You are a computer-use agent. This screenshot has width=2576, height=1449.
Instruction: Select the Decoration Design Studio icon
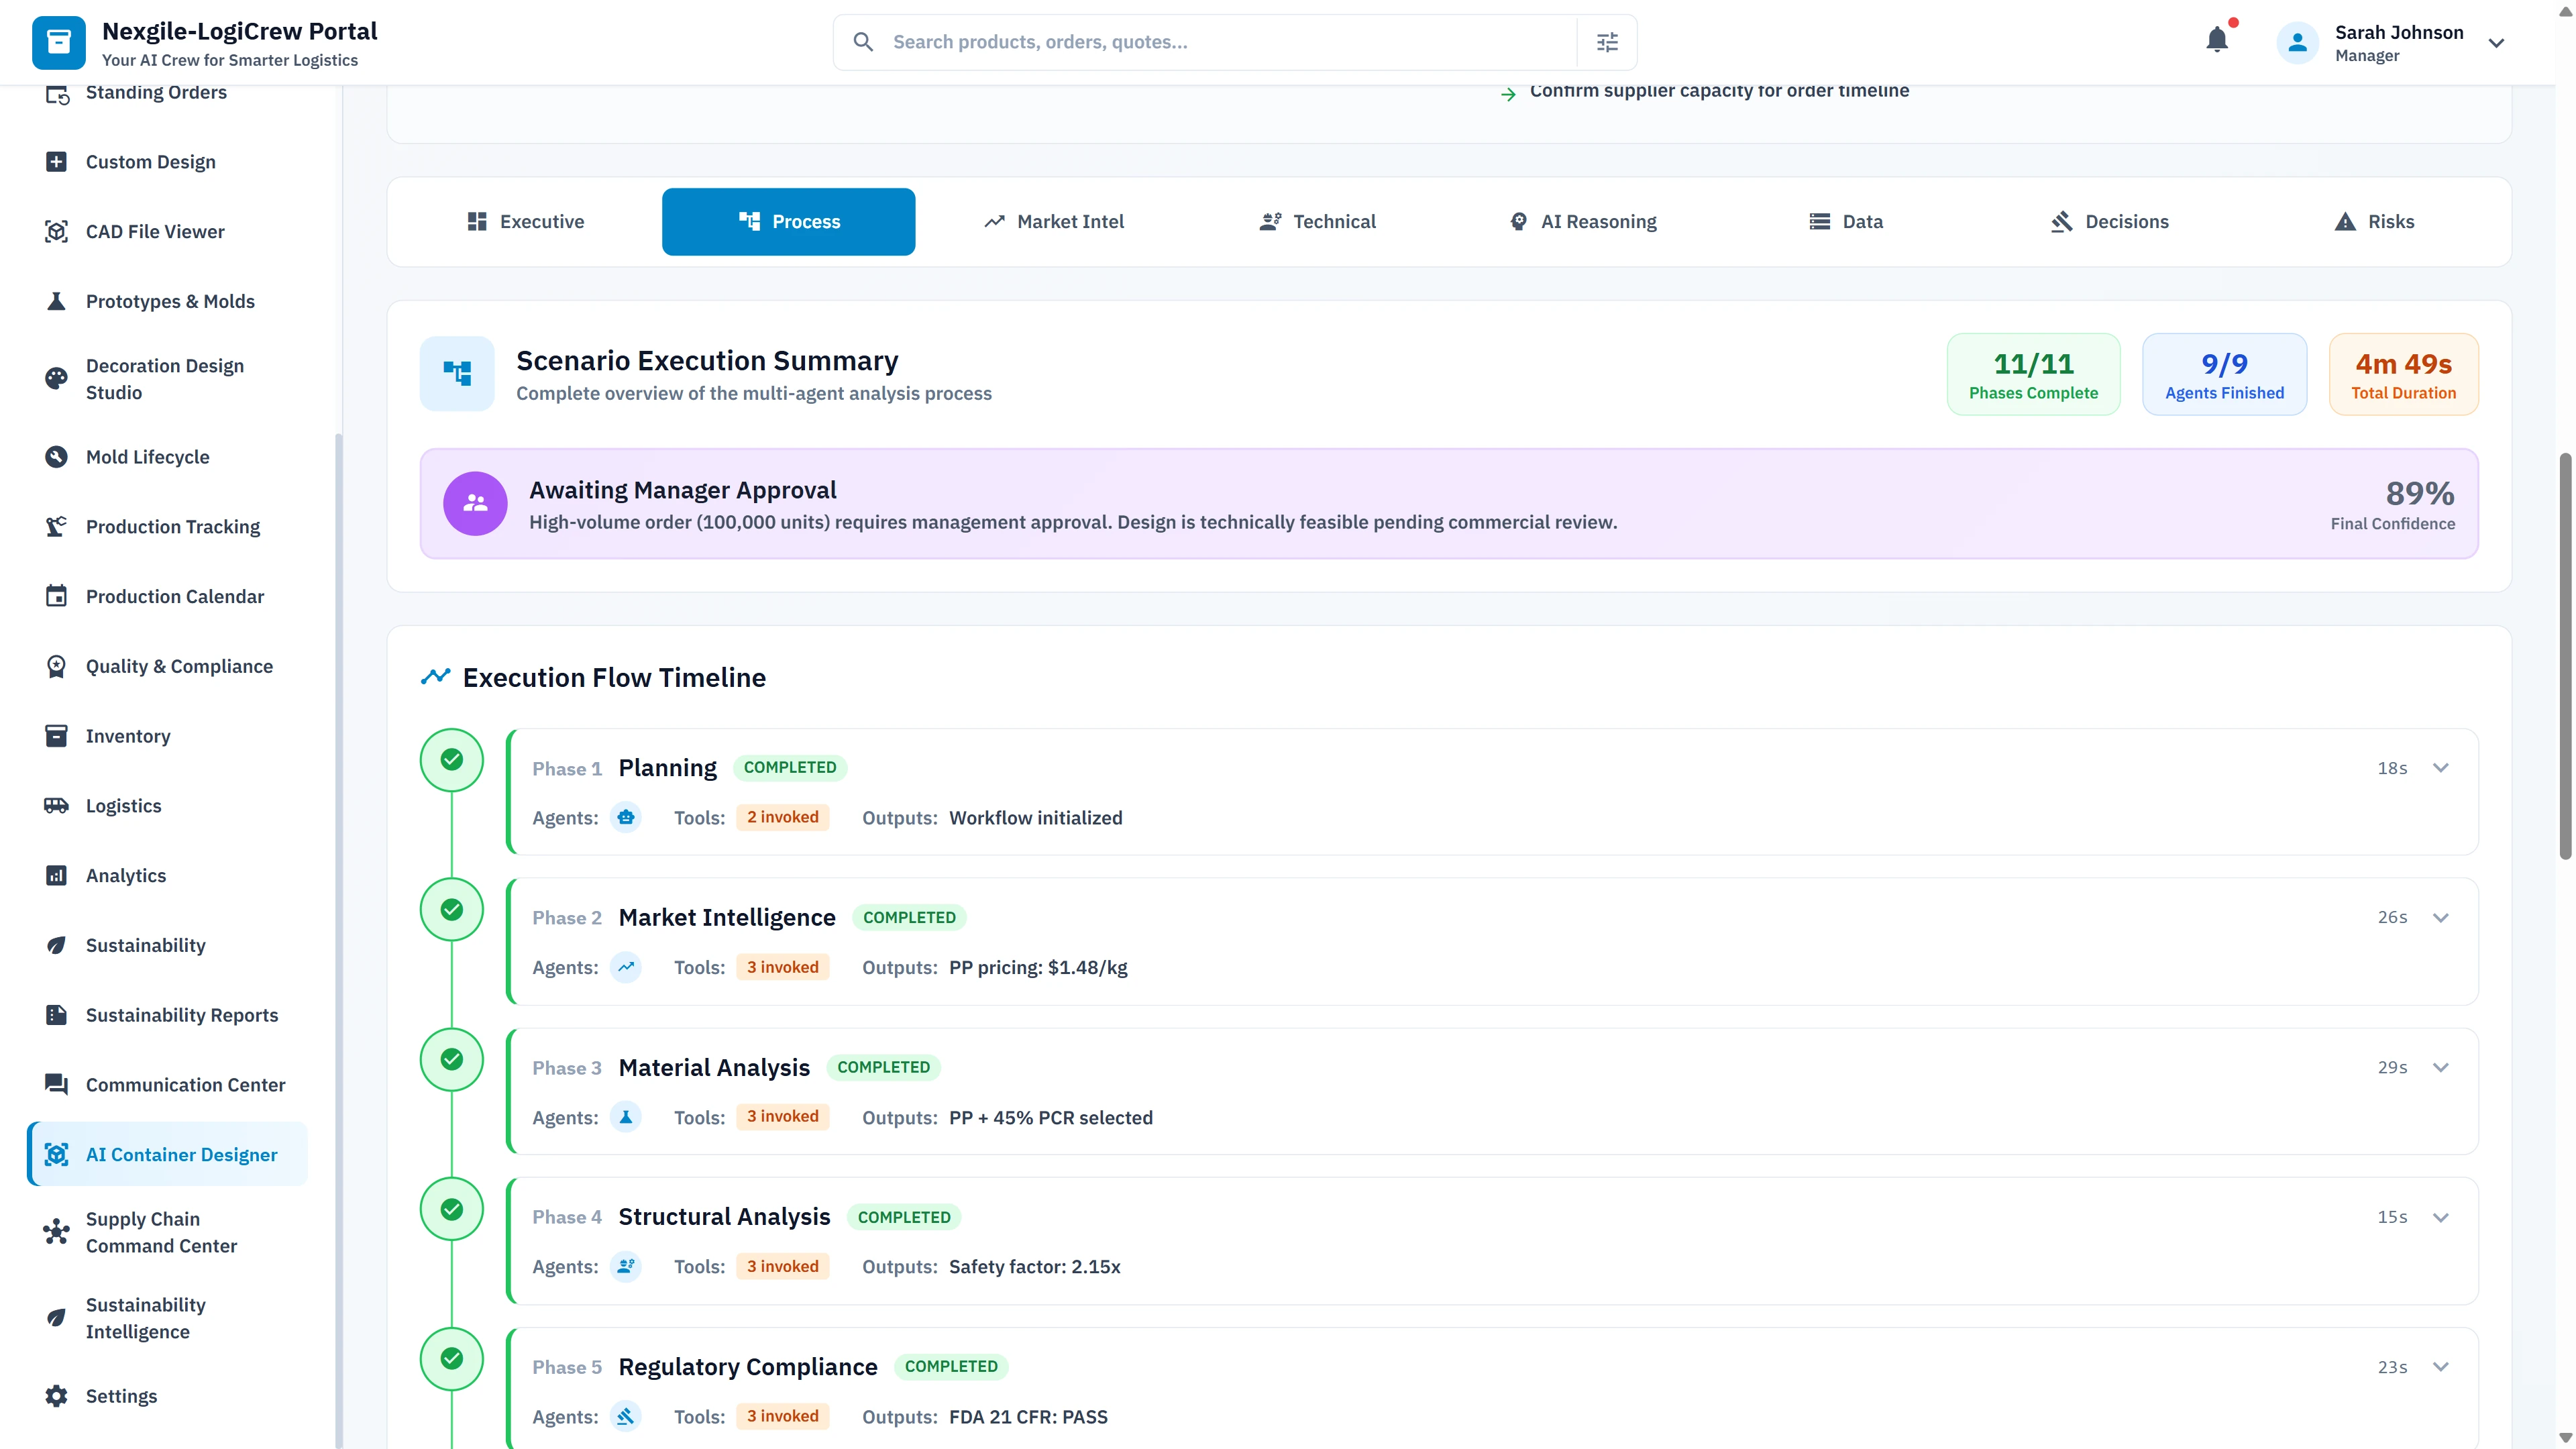pos(57,378)
